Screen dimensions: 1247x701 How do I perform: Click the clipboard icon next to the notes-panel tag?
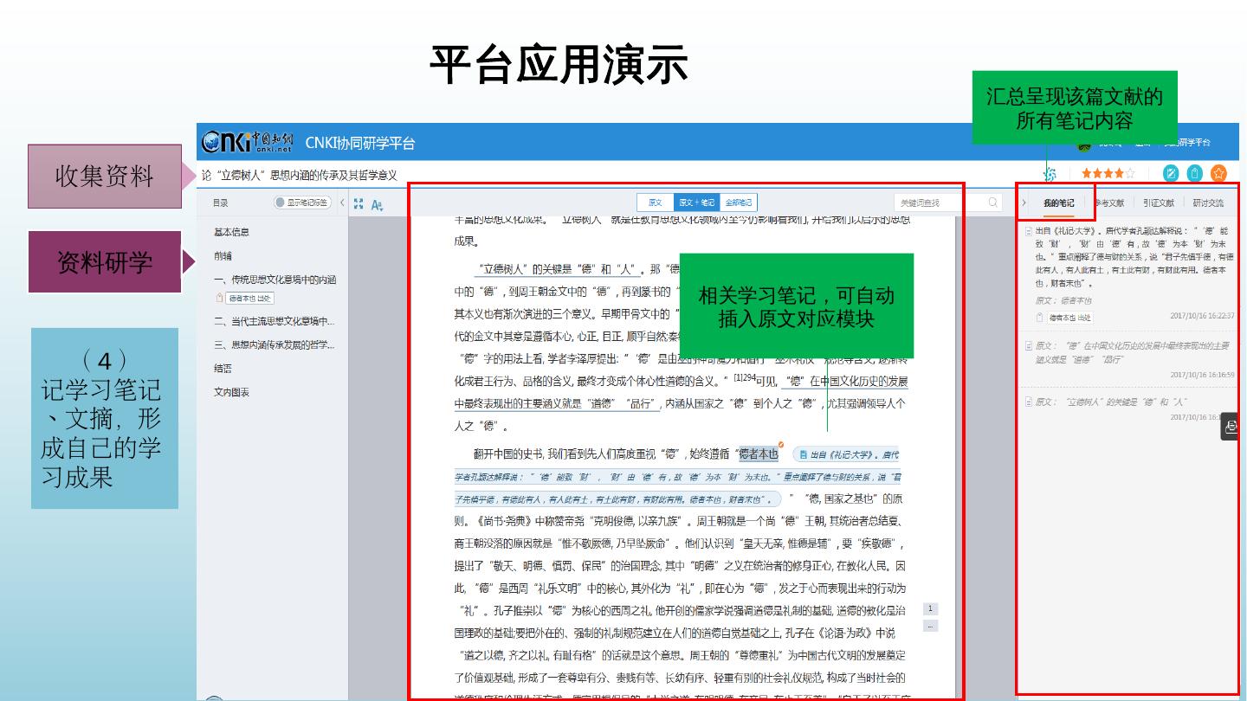click(x=1040, y=318)
